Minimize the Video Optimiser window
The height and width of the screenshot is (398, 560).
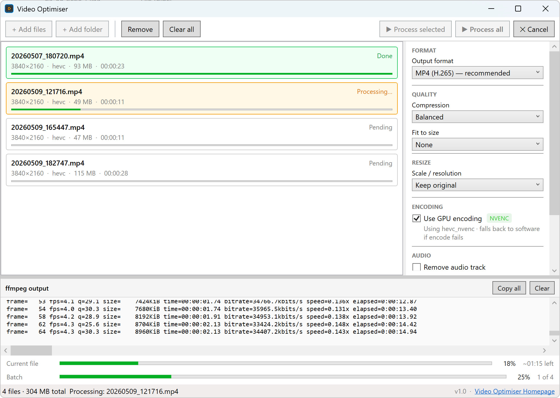point(491,9)
